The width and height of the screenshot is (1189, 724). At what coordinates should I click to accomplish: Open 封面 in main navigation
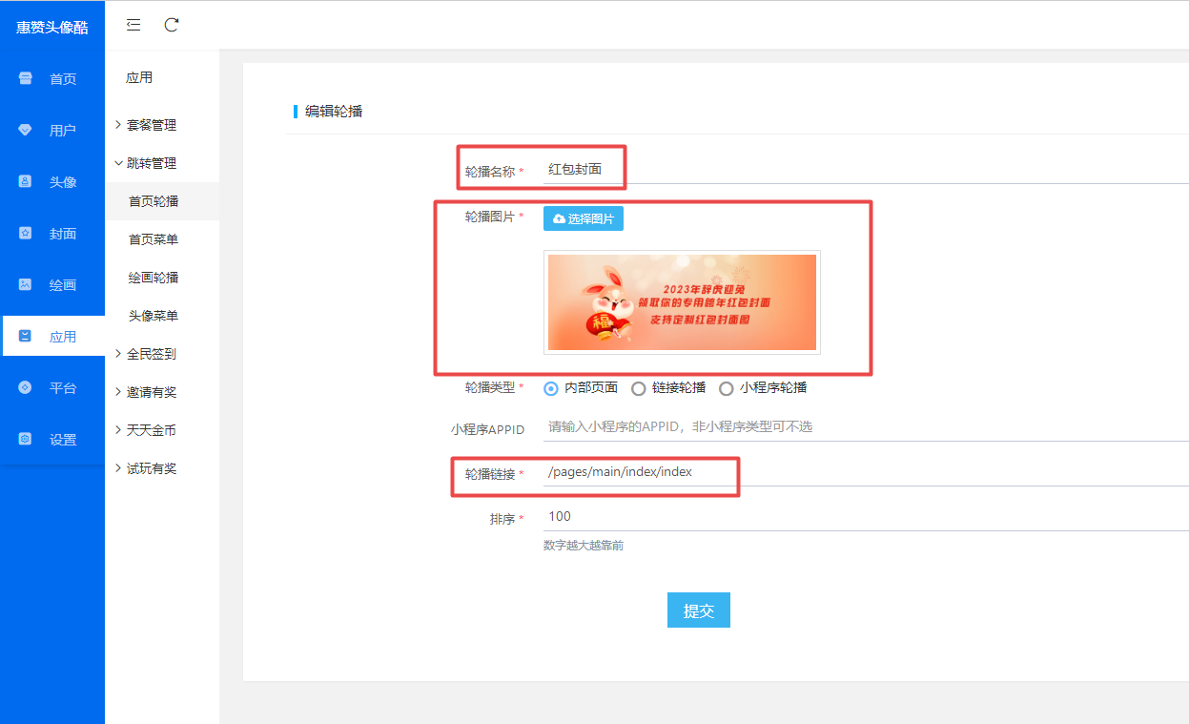pos(52,234)
